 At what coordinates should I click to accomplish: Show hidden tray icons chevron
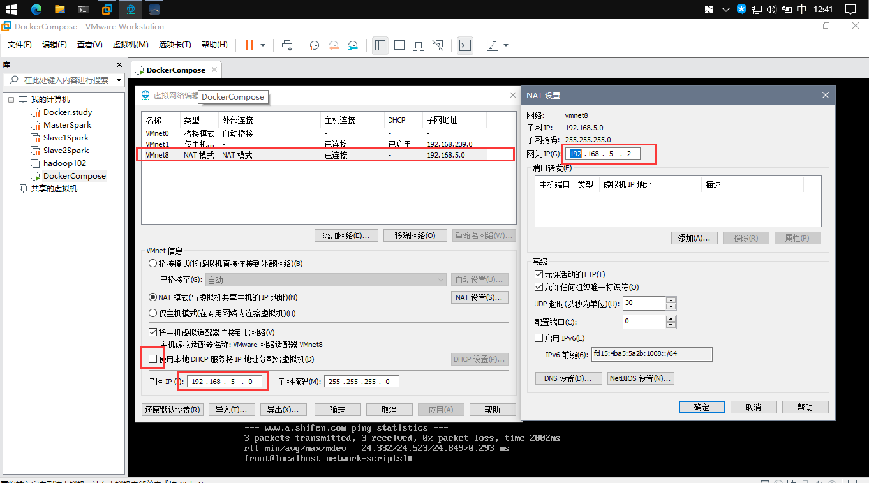tap(725, 10)
